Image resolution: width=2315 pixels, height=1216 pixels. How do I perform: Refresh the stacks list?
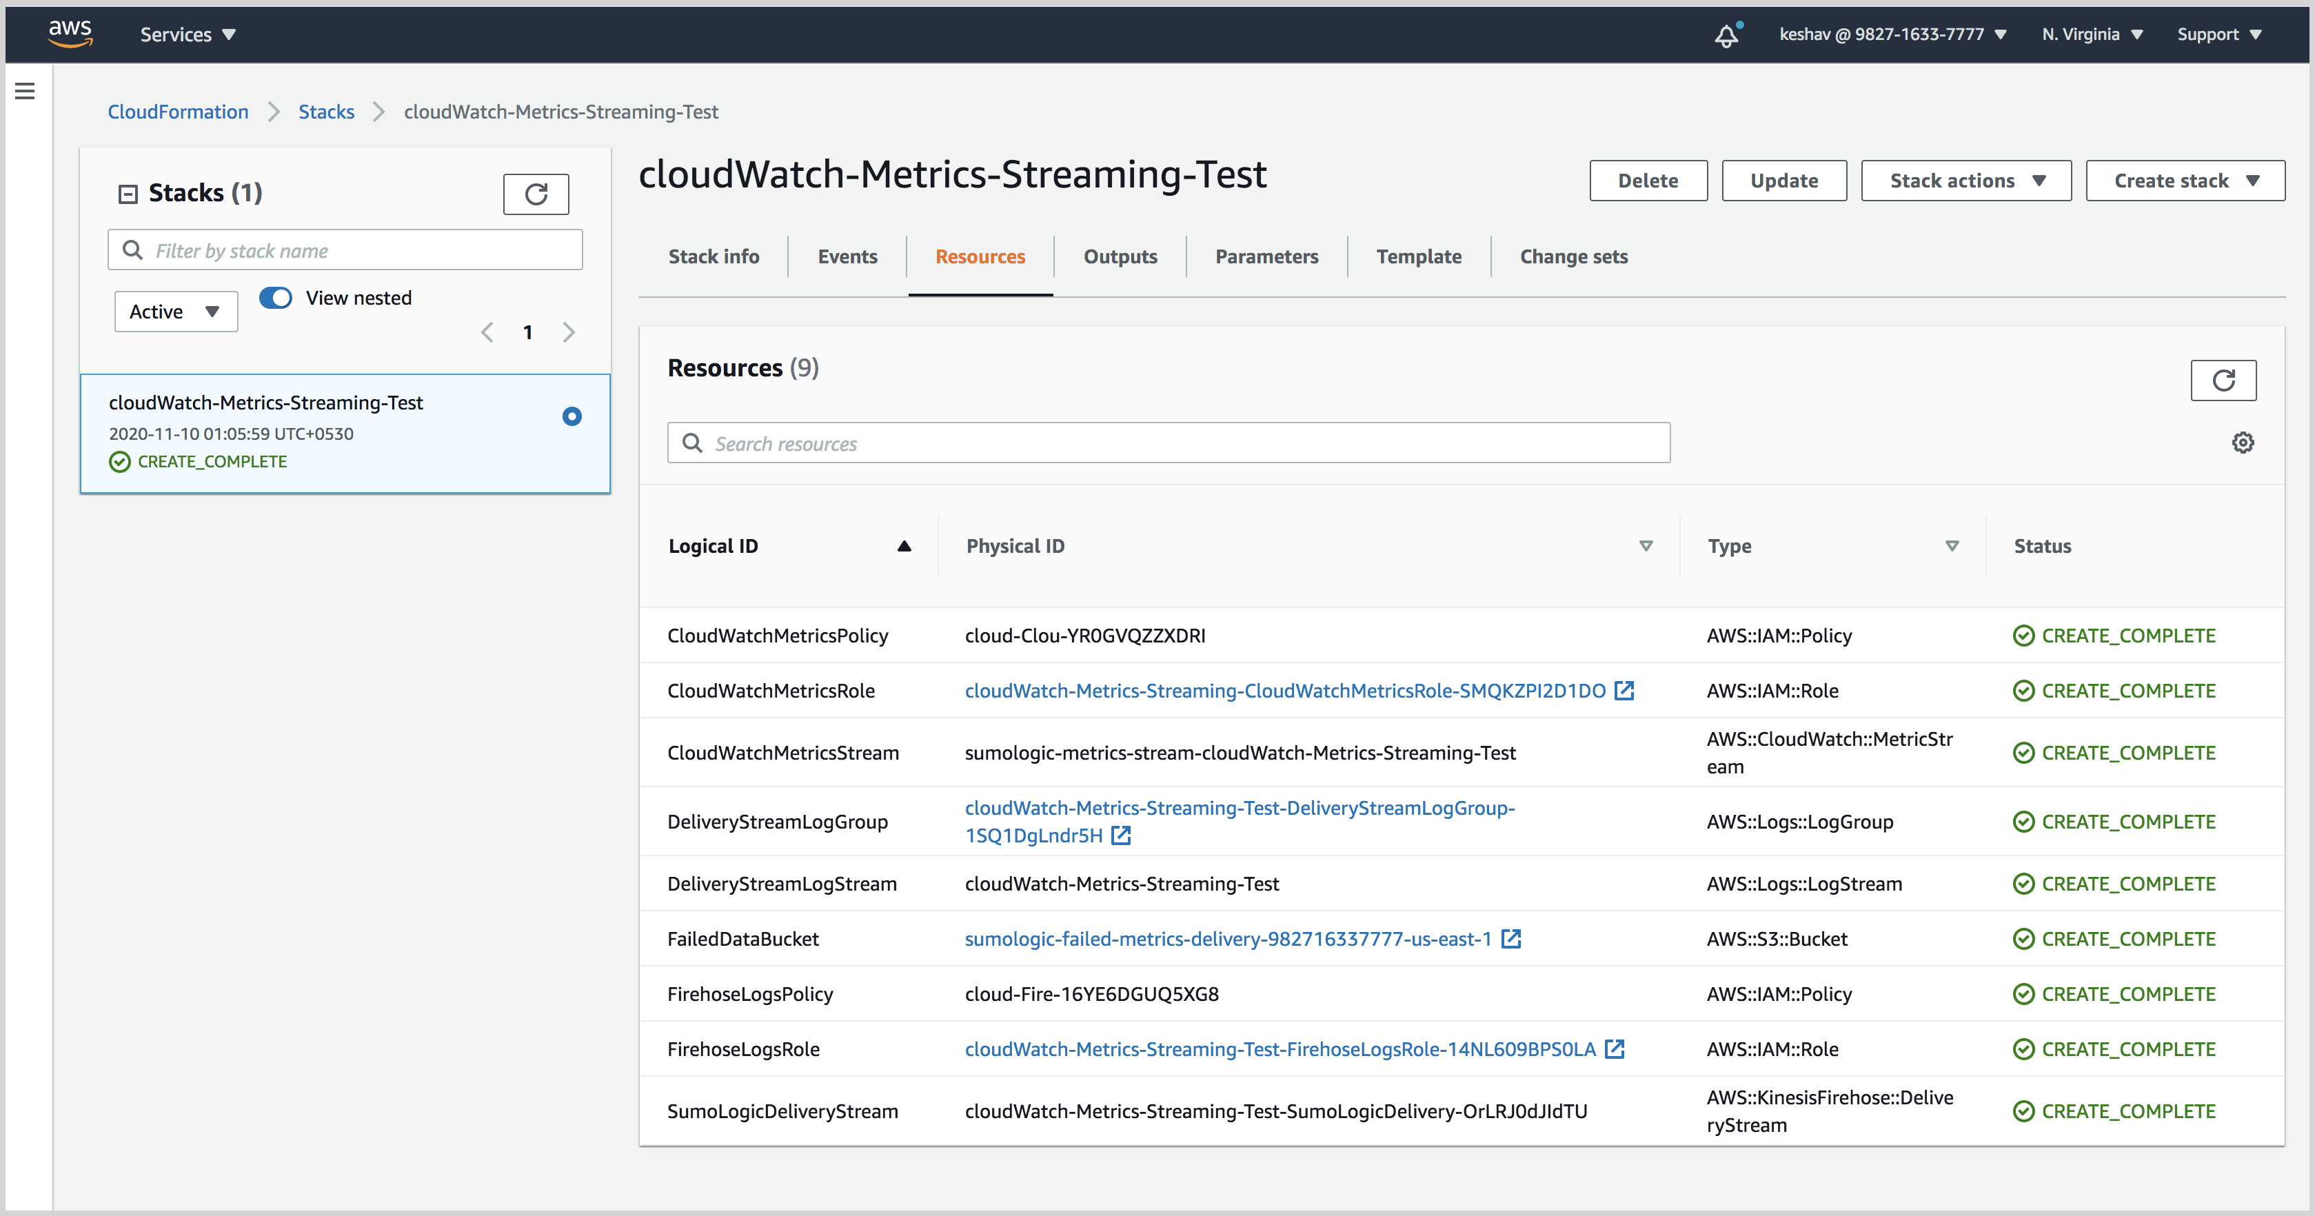coord(536,194)
